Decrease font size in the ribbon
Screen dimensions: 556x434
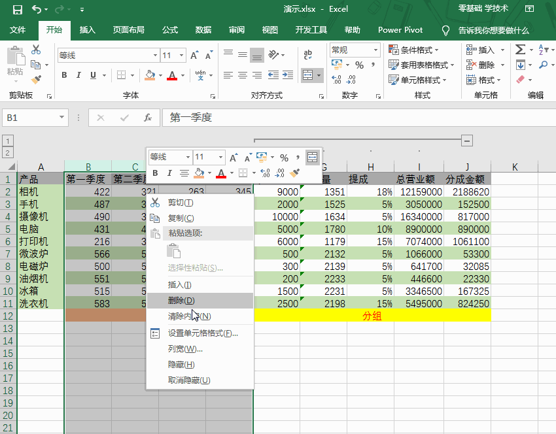(209, 56)
